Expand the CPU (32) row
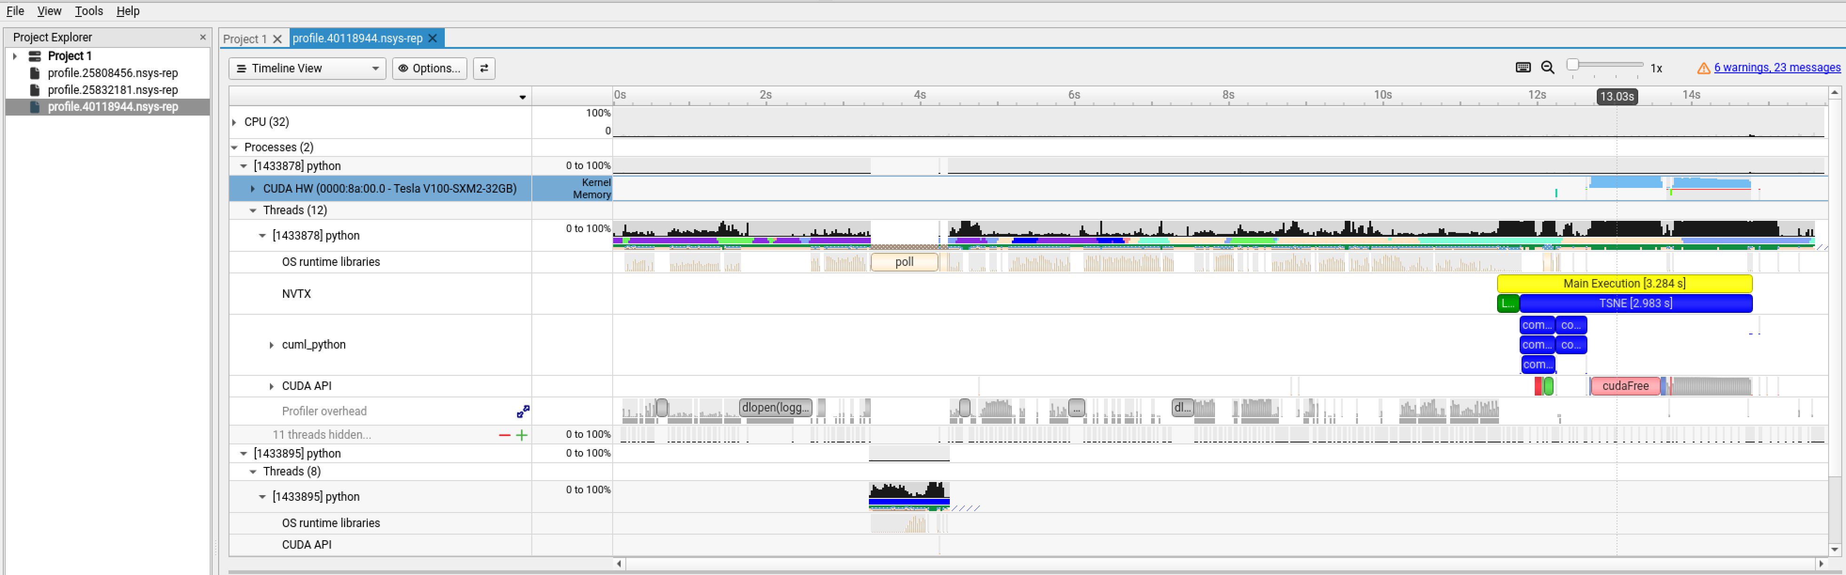Image resolution: width=1846 pixels, height=575 pixels. coord(234,123)
